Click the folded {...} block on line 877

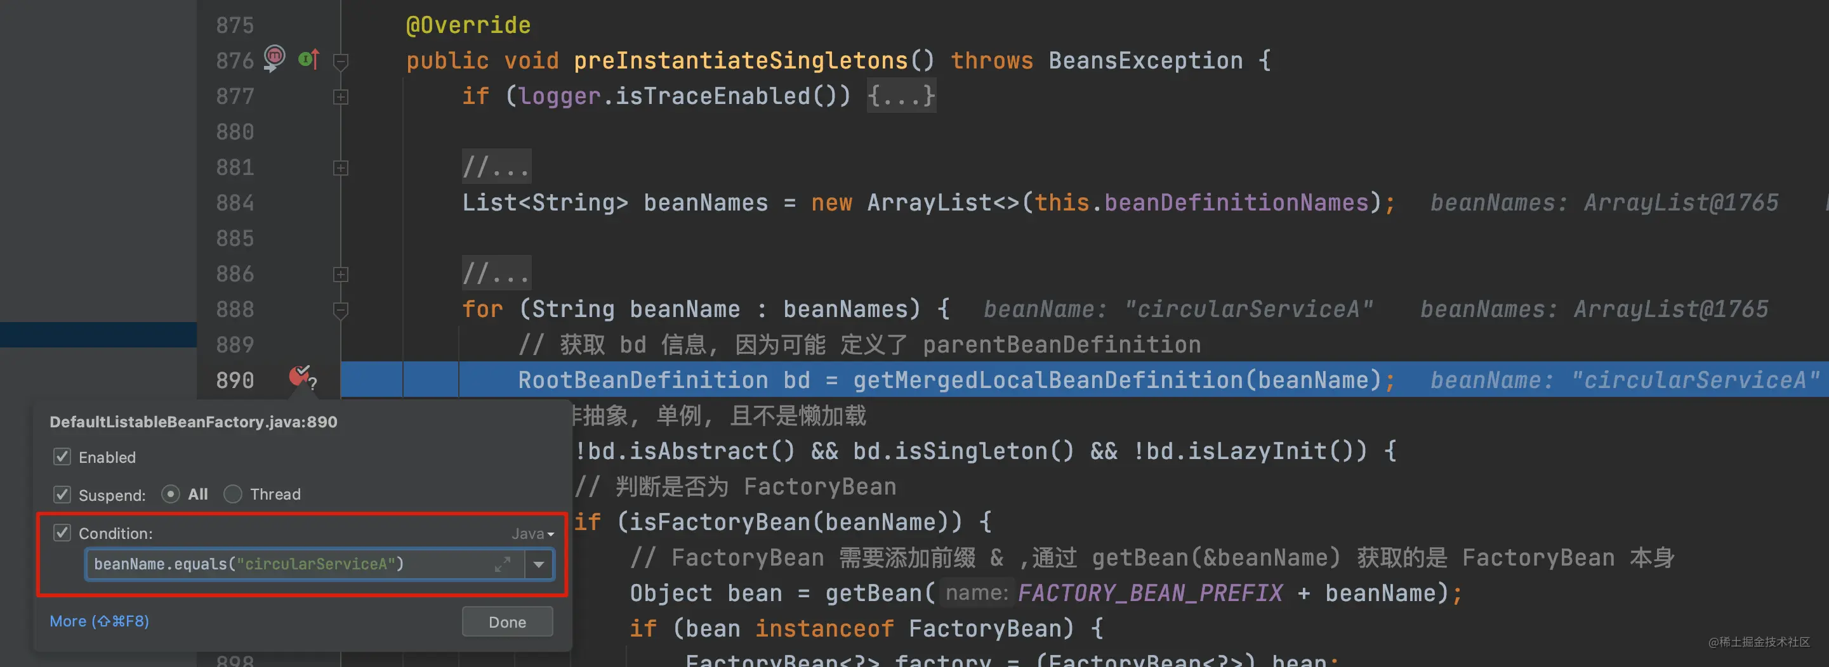coord(901,96)
